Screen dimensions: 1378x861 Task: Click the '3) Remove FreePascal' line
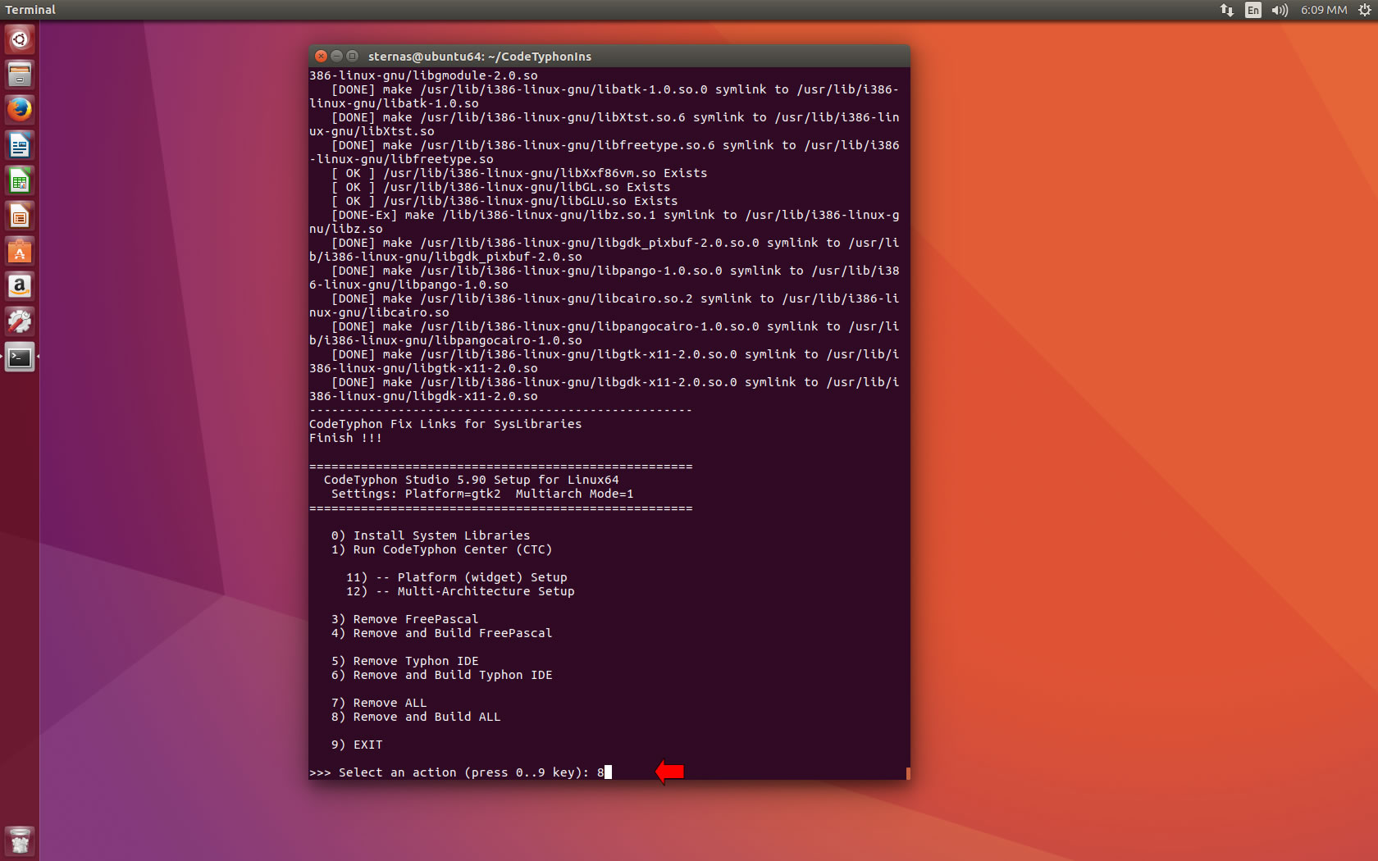click(x=404, y=619)
